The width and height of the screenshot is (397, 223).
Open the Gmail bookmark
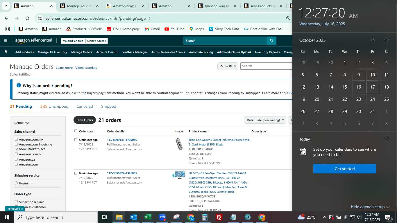(x=152, y=29)
